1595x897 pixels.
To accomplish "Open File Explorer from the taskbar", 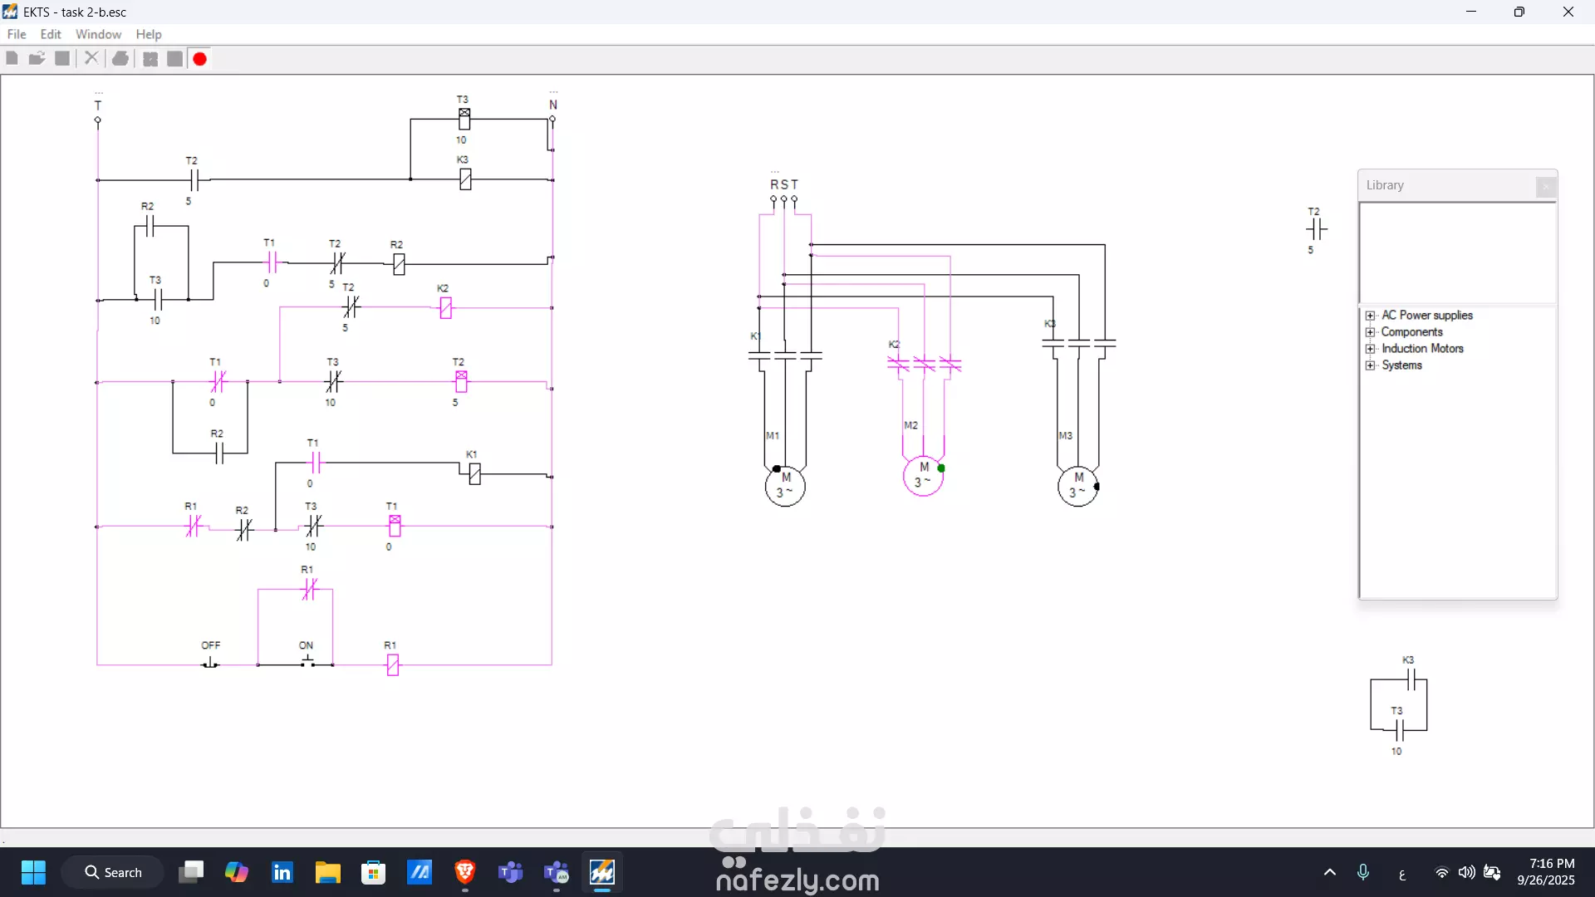I will pyautogui.click(x=327, y=872).
